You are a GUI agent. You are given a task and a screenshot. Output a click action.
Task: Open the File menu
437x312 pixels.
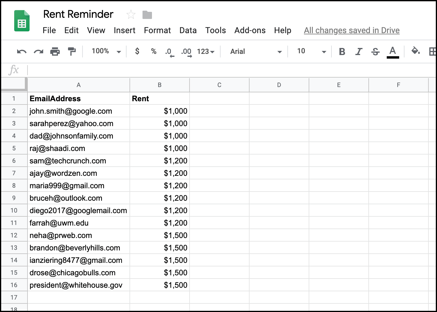point(49,30)
